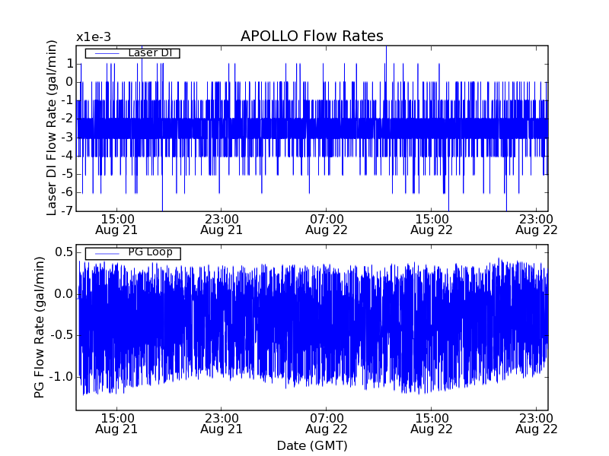This screenshot has height=456, width=609.
Task: Click the '-6' tick on Laser DI axis
Action: pos(67,192)
